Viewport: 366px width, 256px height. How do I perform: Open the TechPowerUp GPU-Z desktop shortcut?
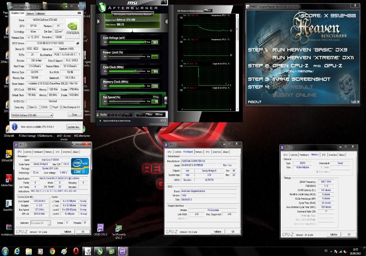pos(119,231)
